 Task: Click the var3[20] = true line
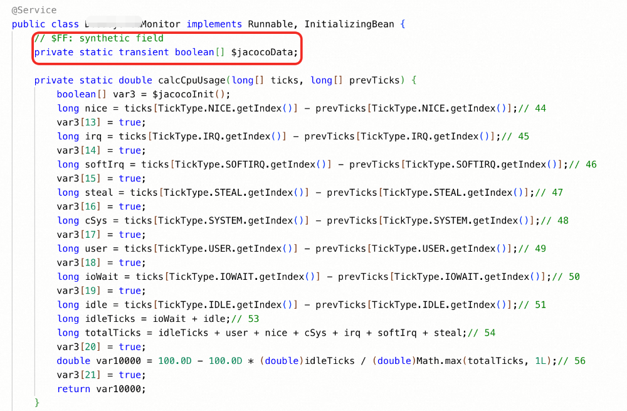point(102,347)
